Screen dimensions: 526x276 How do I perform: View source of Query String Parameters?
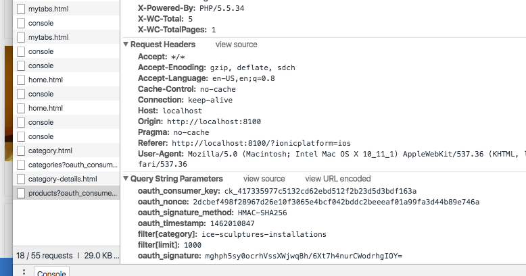coord(264,179)
